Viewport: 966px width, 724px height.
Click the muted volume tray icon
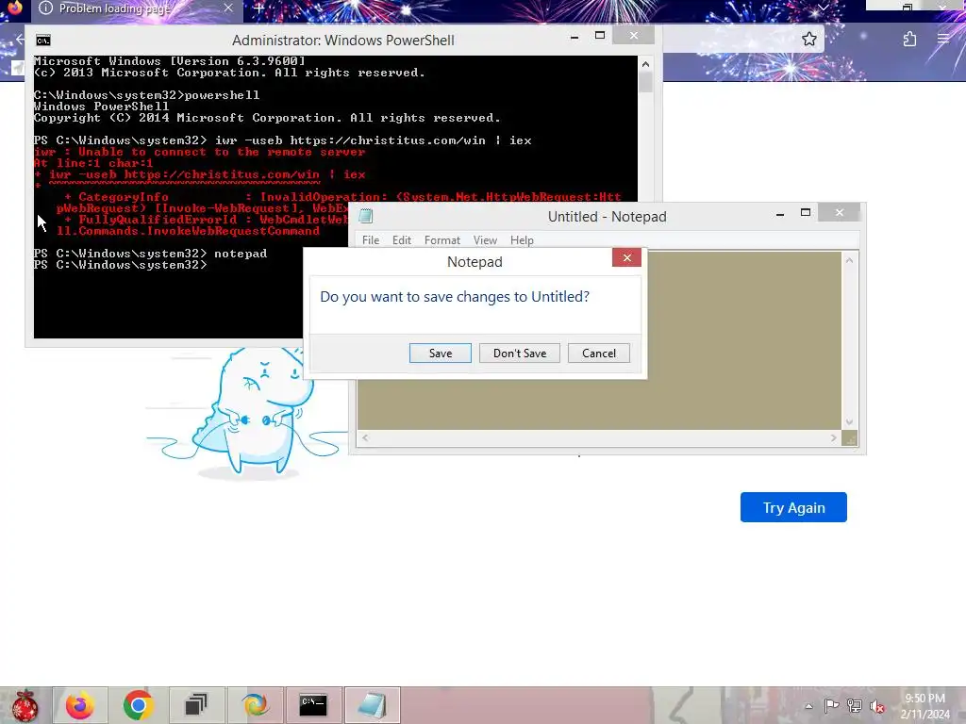[x=876, y=707]
